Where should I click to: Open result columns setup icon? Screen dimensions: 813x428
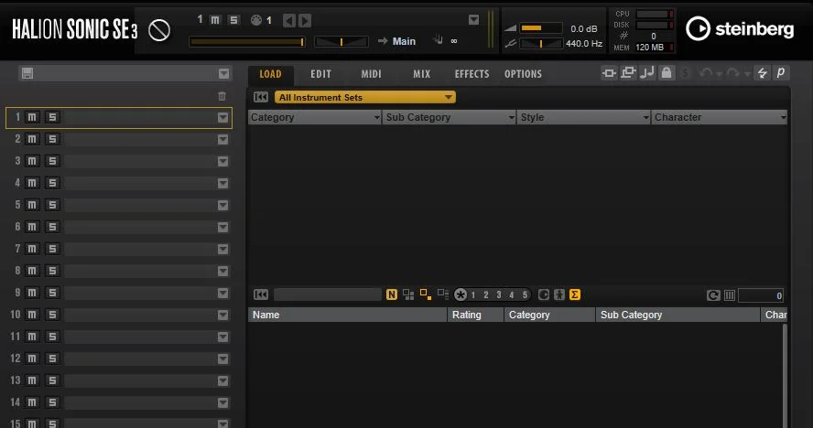point(730,295)
